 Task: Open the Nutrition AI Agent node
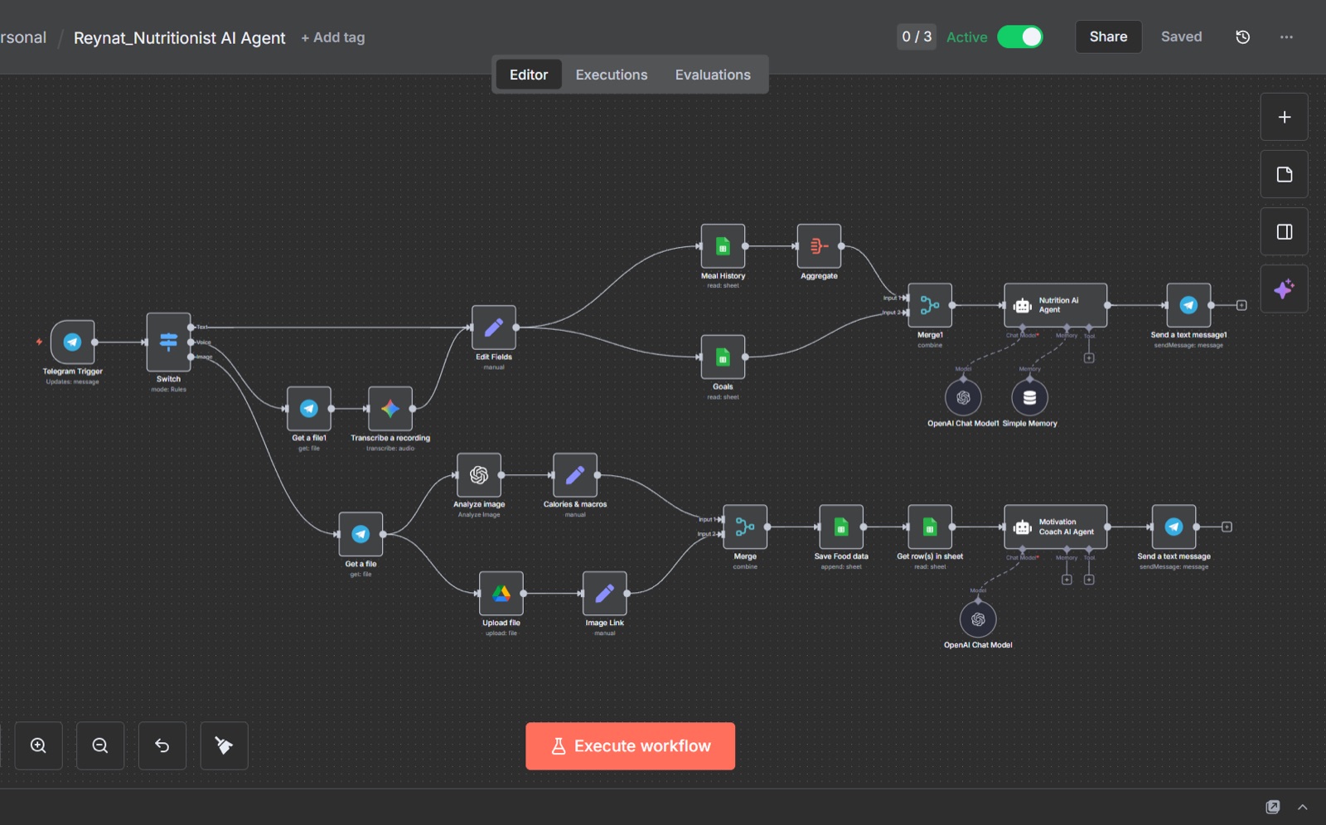tap(1055, 305)
